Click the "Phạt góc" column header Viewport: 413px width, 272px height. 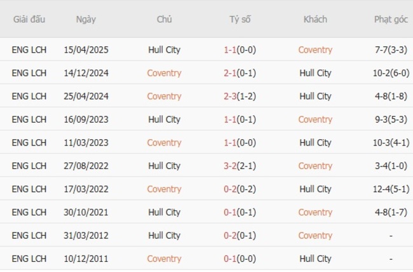click(390, 19)
